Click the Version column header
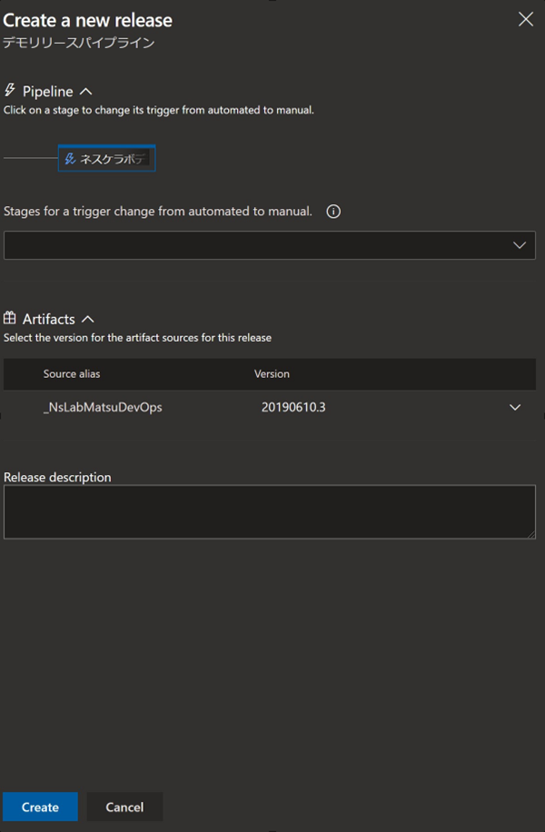This screenshot has width=545, height=832. click(x=272, y=373)
